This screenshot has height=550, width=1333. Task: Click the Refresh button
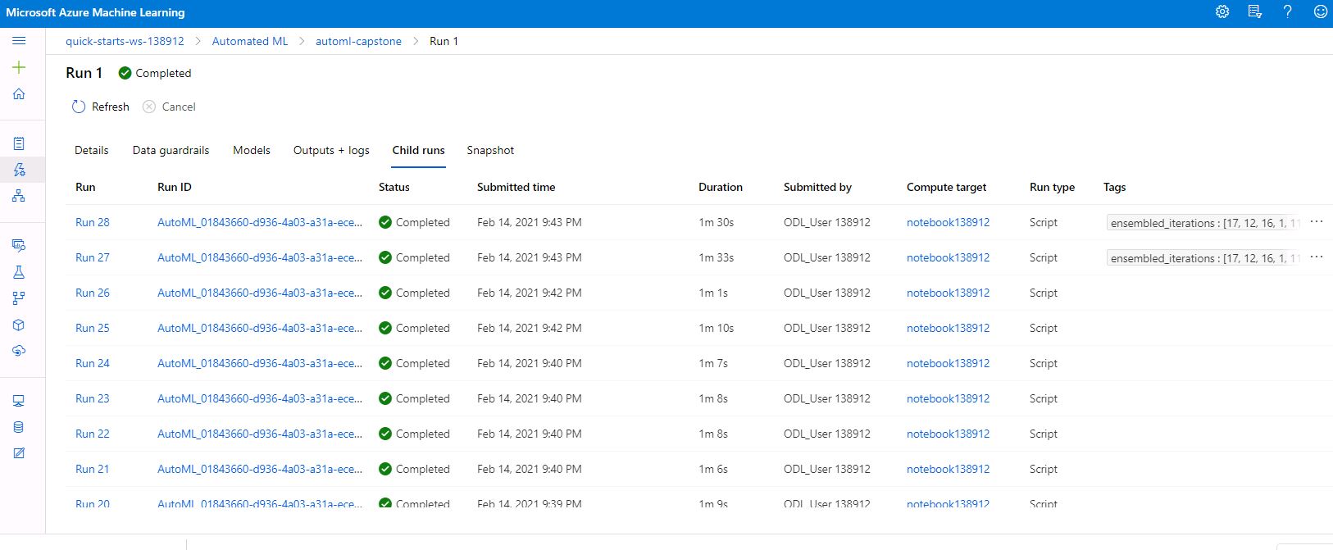(x=101, y=107)
